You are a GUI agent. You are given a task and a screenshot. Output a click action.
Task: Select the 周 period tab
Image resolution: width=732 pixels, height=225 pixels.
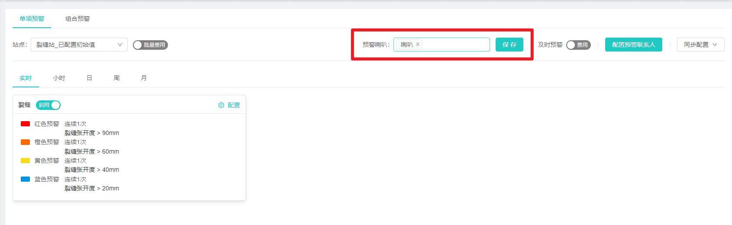(116, 78)
